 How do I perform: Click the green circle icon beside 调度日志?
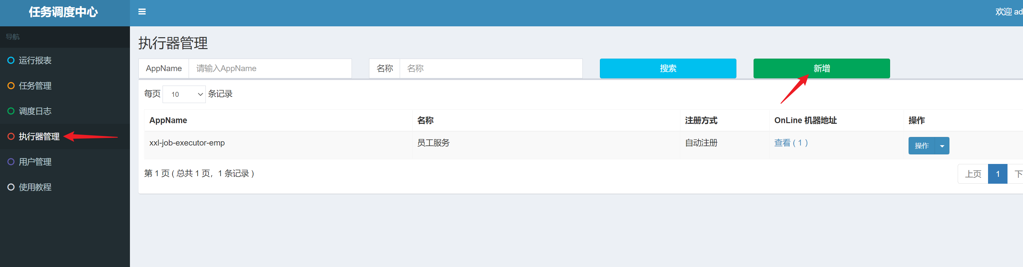[11, 111]
